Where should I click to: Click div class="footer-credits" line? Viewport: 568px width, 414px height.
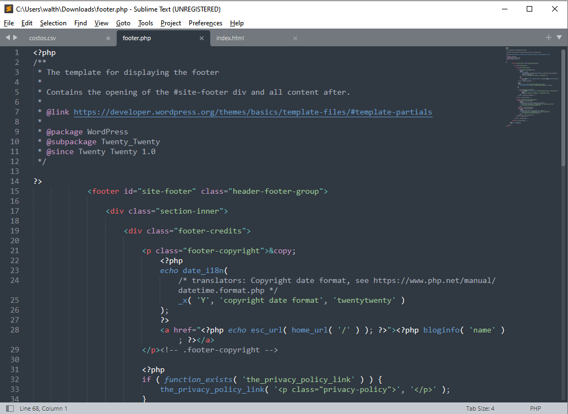coord(187,231)
